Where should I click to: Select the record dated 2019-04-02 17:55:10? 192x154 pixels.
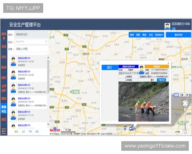coord(28,102)
